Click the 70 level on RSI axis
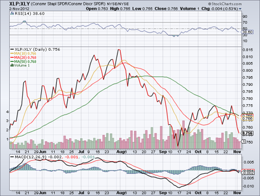Viewport: 260px width, 196px height. pos(245,23)
